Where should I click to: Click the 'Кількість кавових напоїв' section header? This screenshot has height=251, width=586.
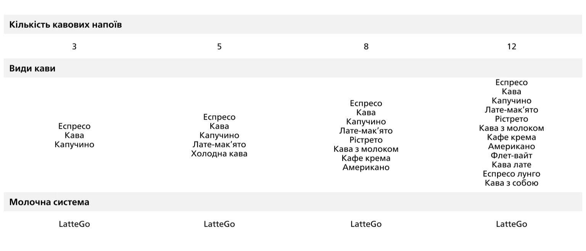[293, 25]
